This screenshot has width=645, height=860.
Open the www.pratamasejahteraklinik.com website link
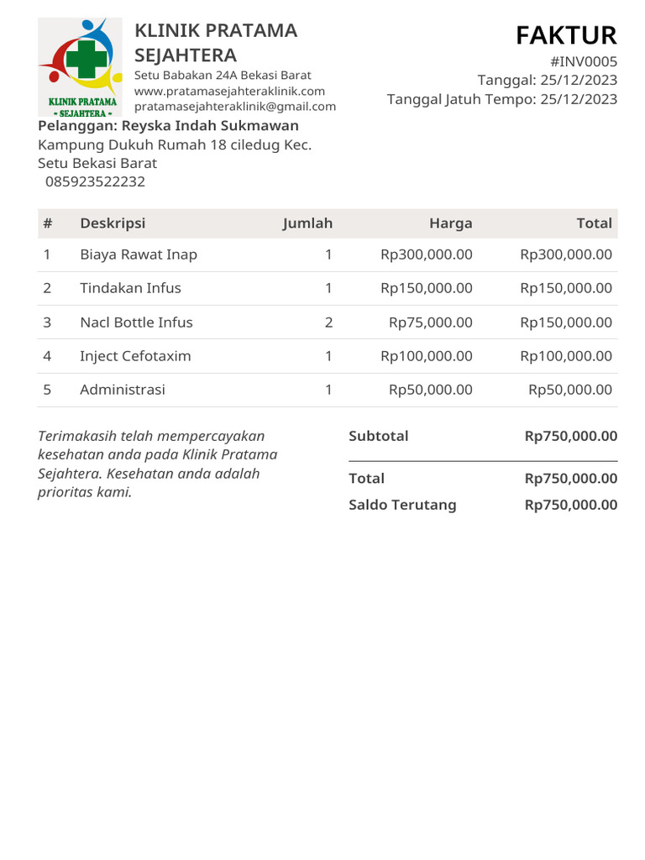[229, 91]
